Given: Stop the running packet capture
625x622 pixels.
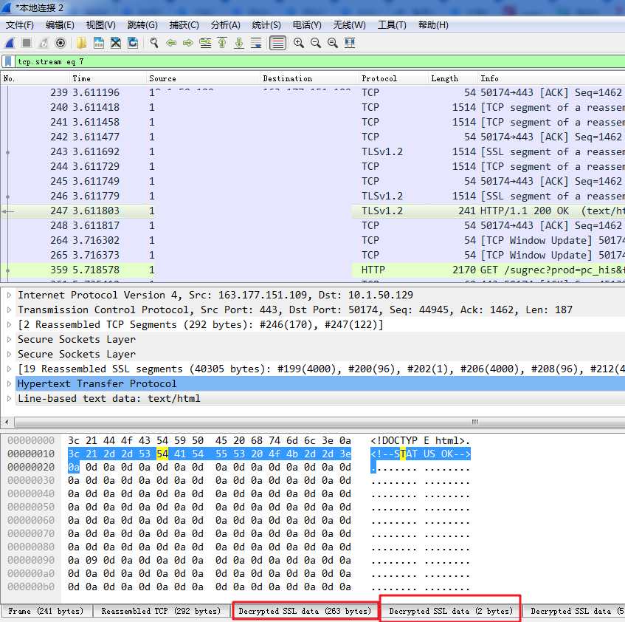Looking at the screenshot, I should point(27,43).
